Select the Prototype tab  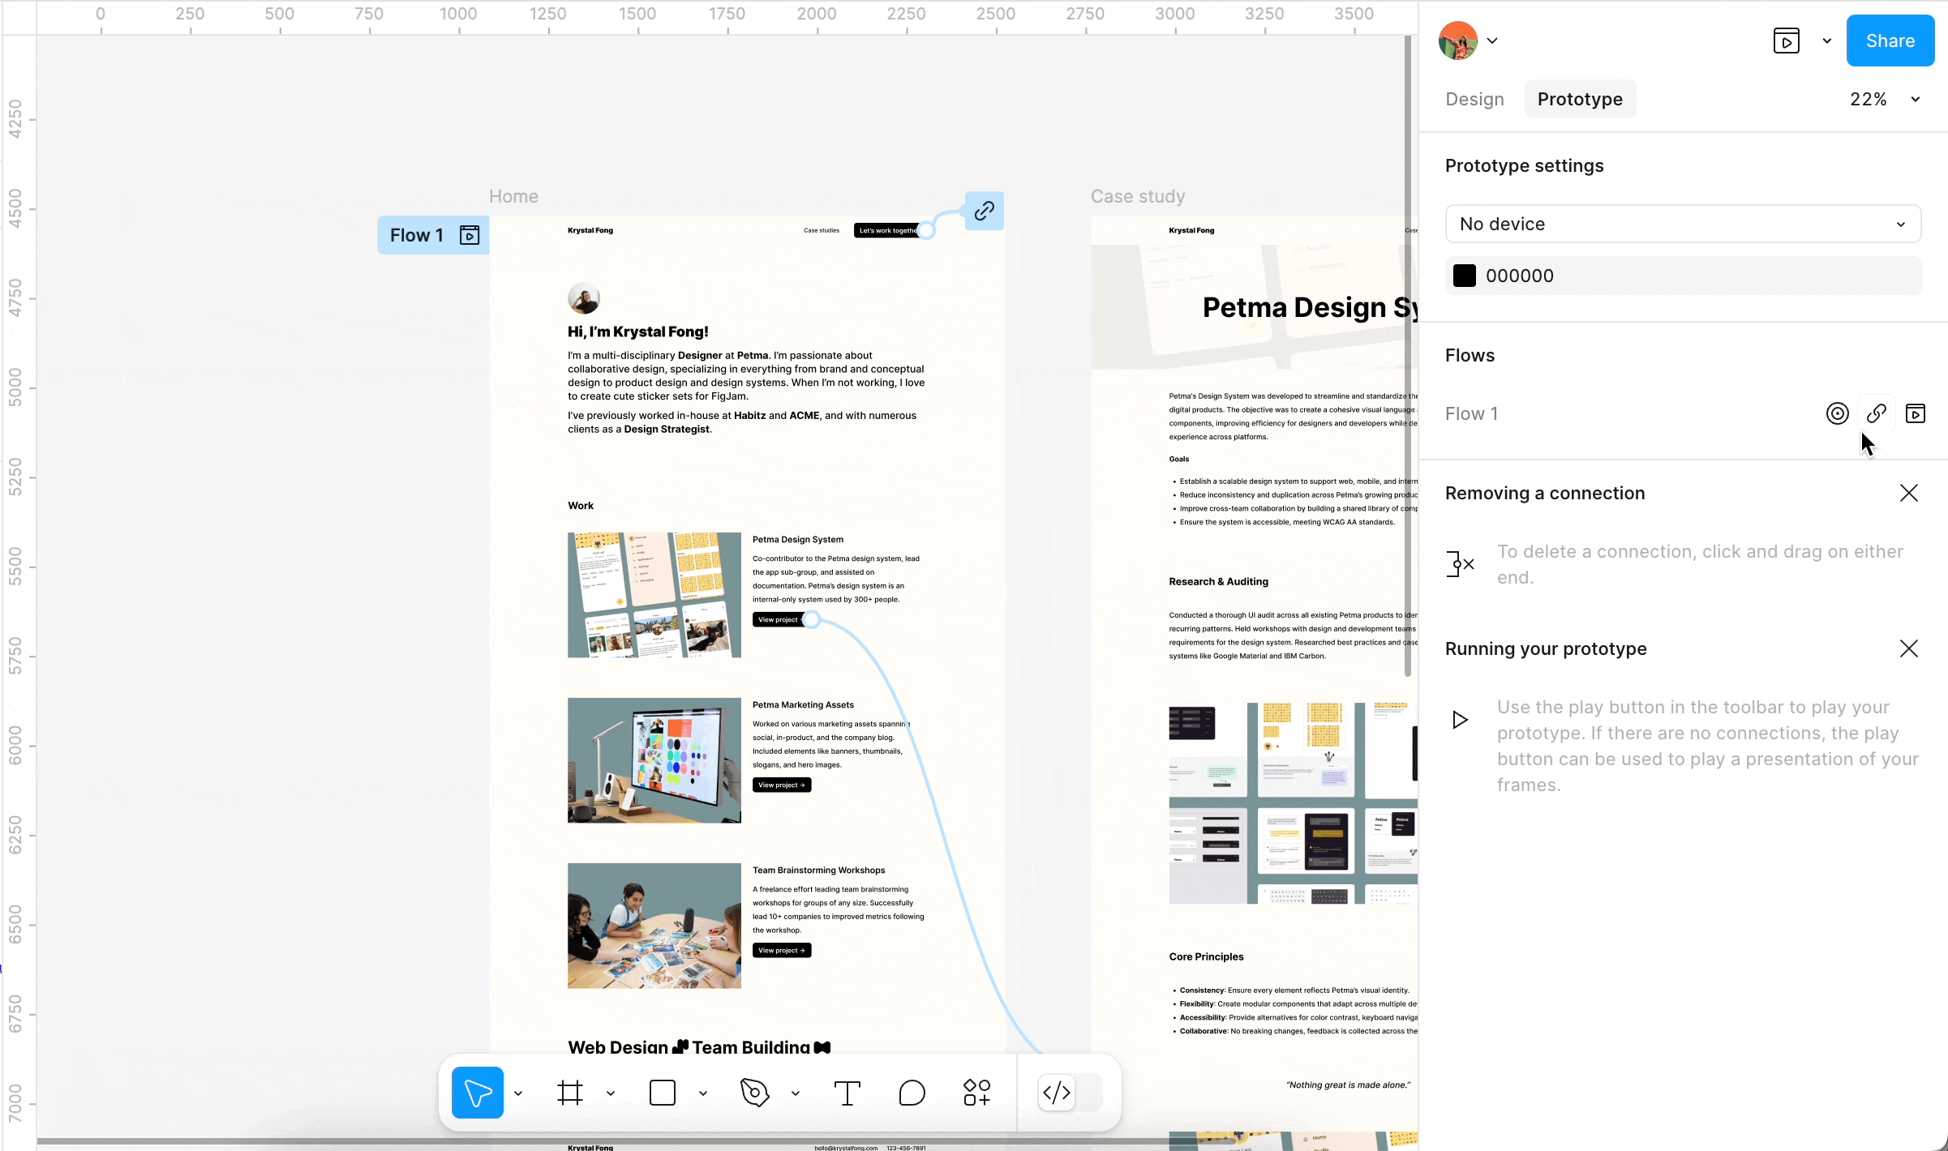(1579, 99)
